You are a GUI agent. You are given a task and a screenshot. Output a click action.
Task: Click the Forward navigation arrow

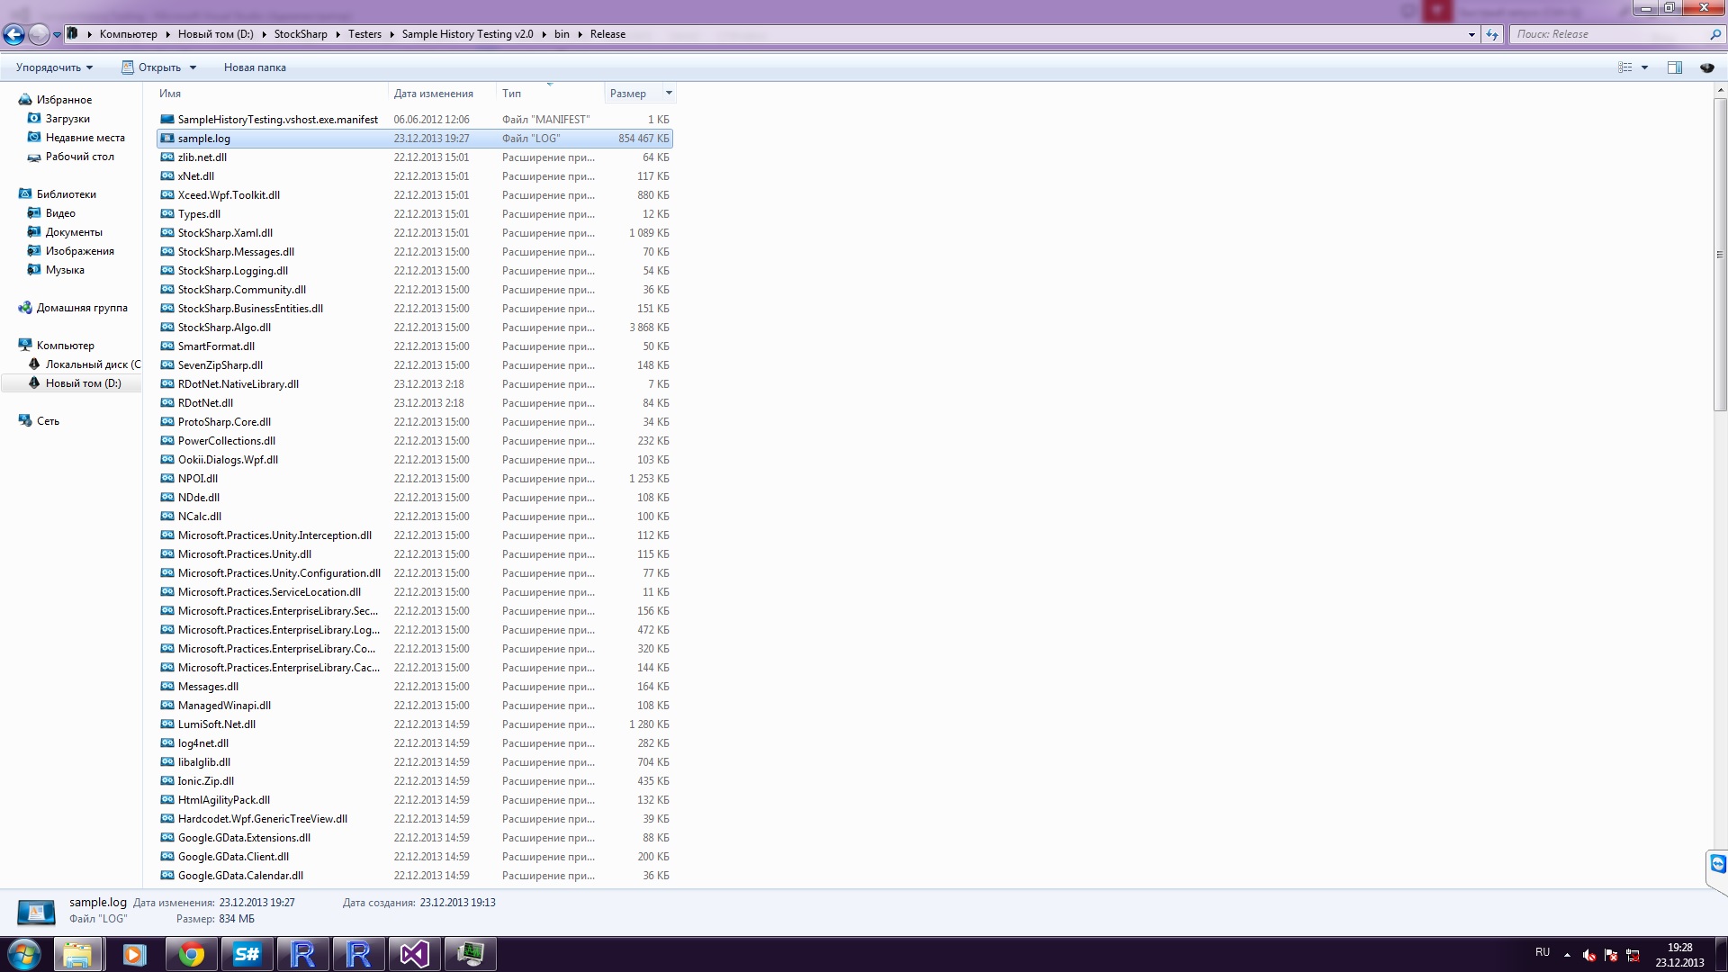39,35
